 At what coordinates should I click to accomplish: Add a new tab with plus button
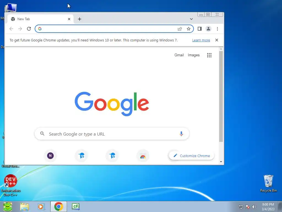coord(80,19)
